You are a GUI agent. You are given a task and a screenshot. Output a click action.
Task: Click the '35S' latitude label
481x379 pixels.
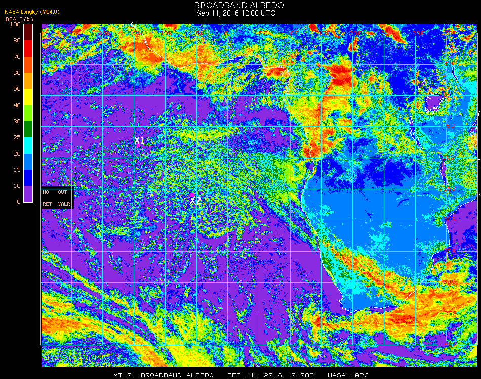coord(450,313)
